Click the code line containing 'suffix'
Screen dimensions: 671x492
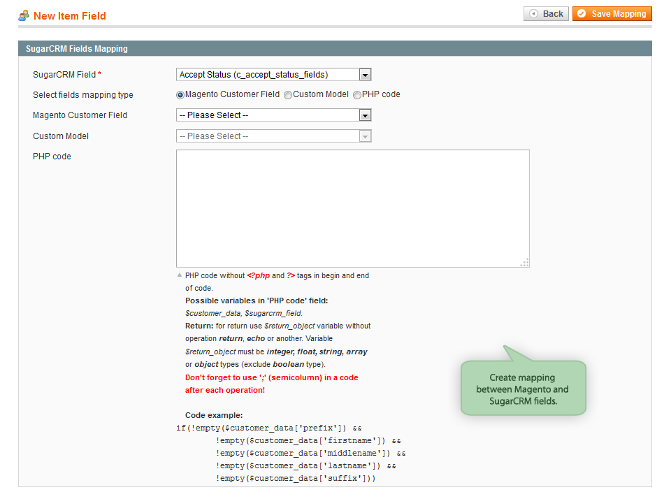(295, 478)
